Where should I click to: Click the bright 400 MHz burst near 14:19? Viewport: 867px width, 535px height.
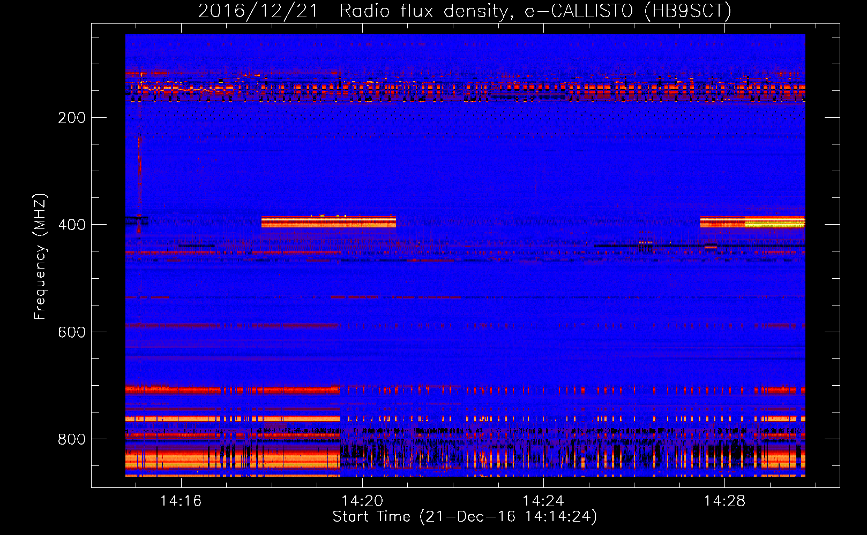[328, 221]
